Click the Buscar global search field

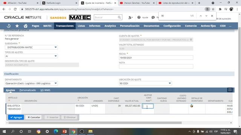coord(106,18)
